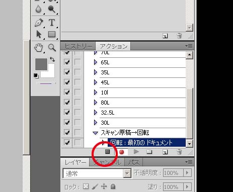Toggle dialog box for 35L action
This screenshot has width=233, height=192.
77,72
